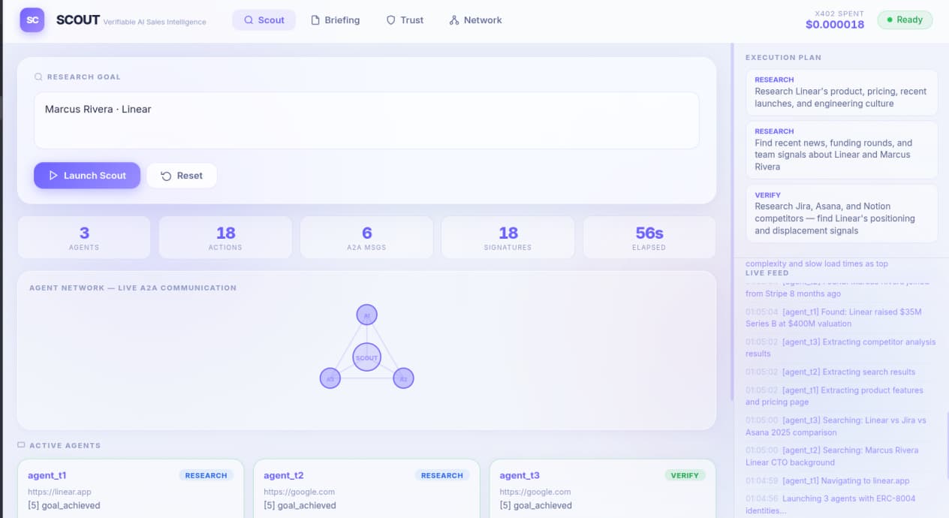Click the Active Agents section icon

(x=21, y=445)
